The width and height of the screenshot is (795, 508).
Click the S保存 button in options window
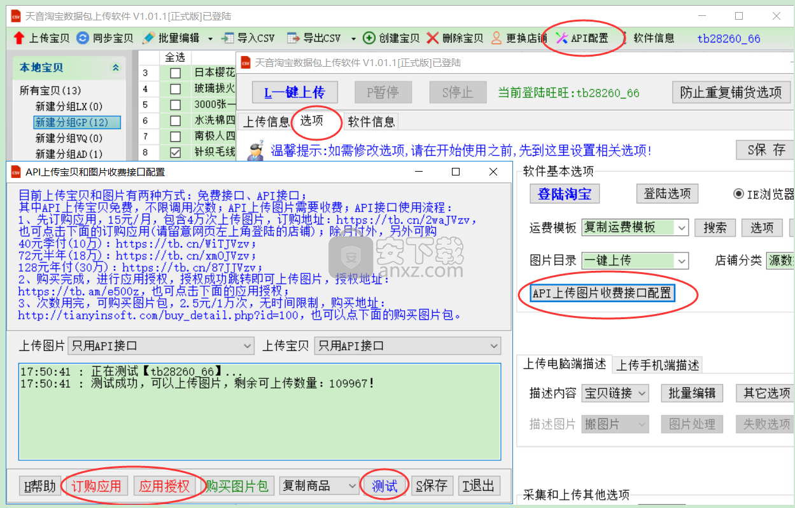pyautogui.click(x=766, y=150)
